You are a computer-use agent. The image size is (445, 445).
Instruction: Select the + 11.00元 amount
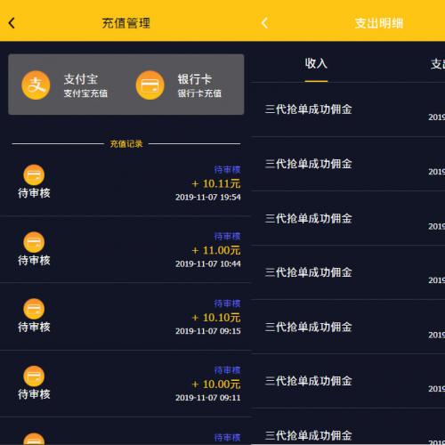pyautogui.click(x=216, y=251)
